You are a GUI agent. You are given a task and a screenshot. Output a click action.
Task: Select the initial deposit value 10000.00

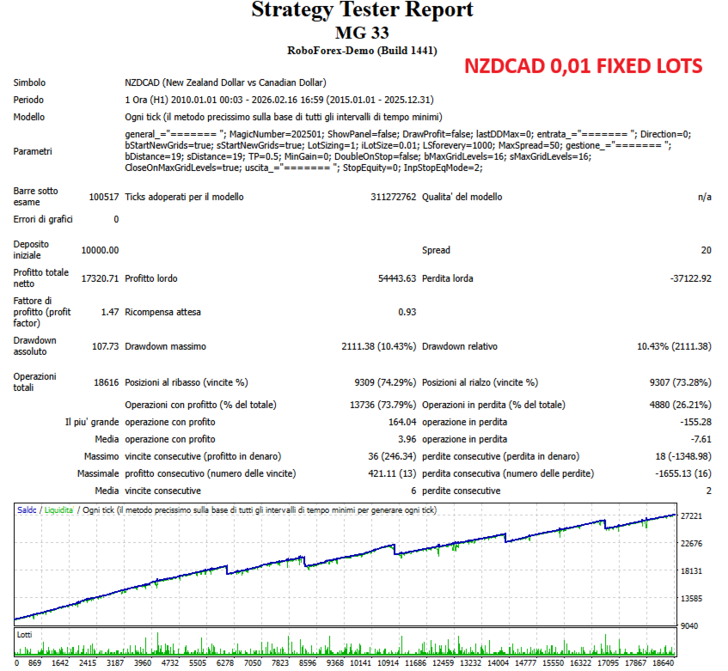(100, 250)
